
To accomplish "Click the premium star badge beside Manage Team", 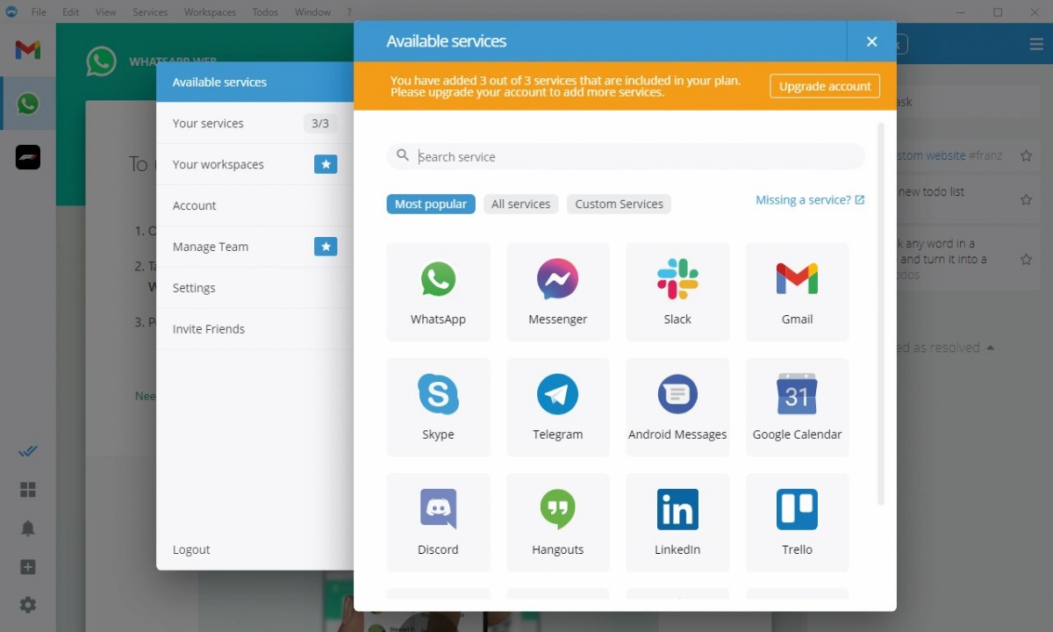I will (326, 247).
